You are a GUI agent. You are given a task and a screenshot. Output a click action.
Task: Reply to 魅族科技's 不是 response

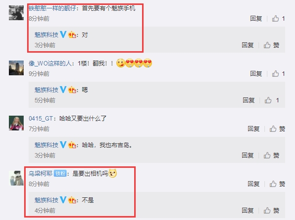click(x=248, y=211)
